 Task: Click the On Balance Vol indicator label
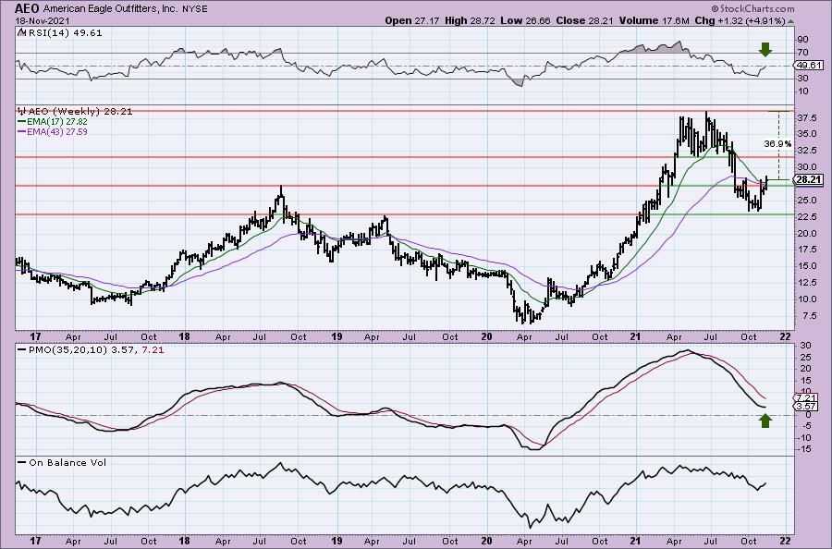[x=67, y=462]
